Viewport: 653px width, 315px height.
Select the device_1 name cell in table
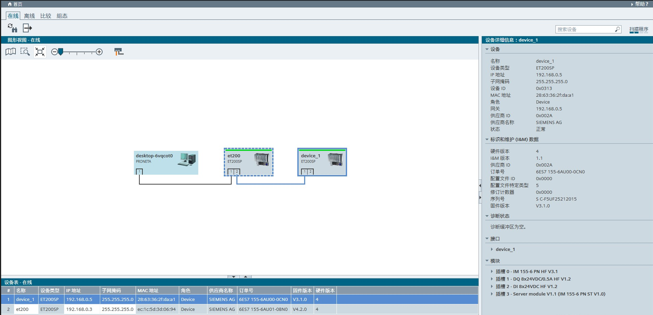point(26,299)
